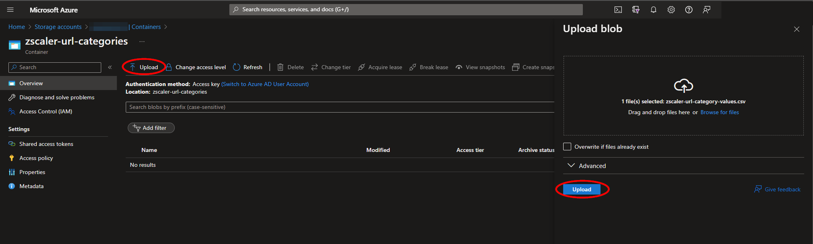The width and height of the screenshot is (813, 244).
Task: Click the cloud upload icon in drop zone
Action: [x=683, y=86]
